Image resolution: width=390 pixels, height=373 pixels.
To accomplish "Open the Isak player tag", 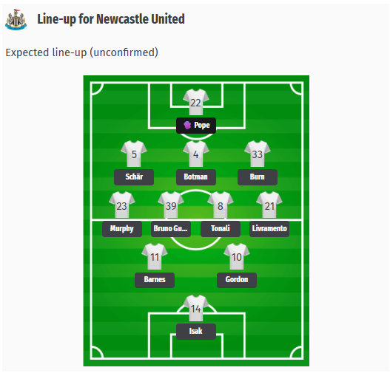I will pos(196,332).
